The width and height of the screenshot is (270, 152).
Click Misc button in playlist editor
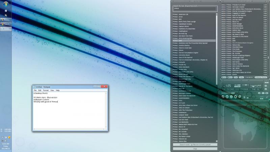pos(241,77)
